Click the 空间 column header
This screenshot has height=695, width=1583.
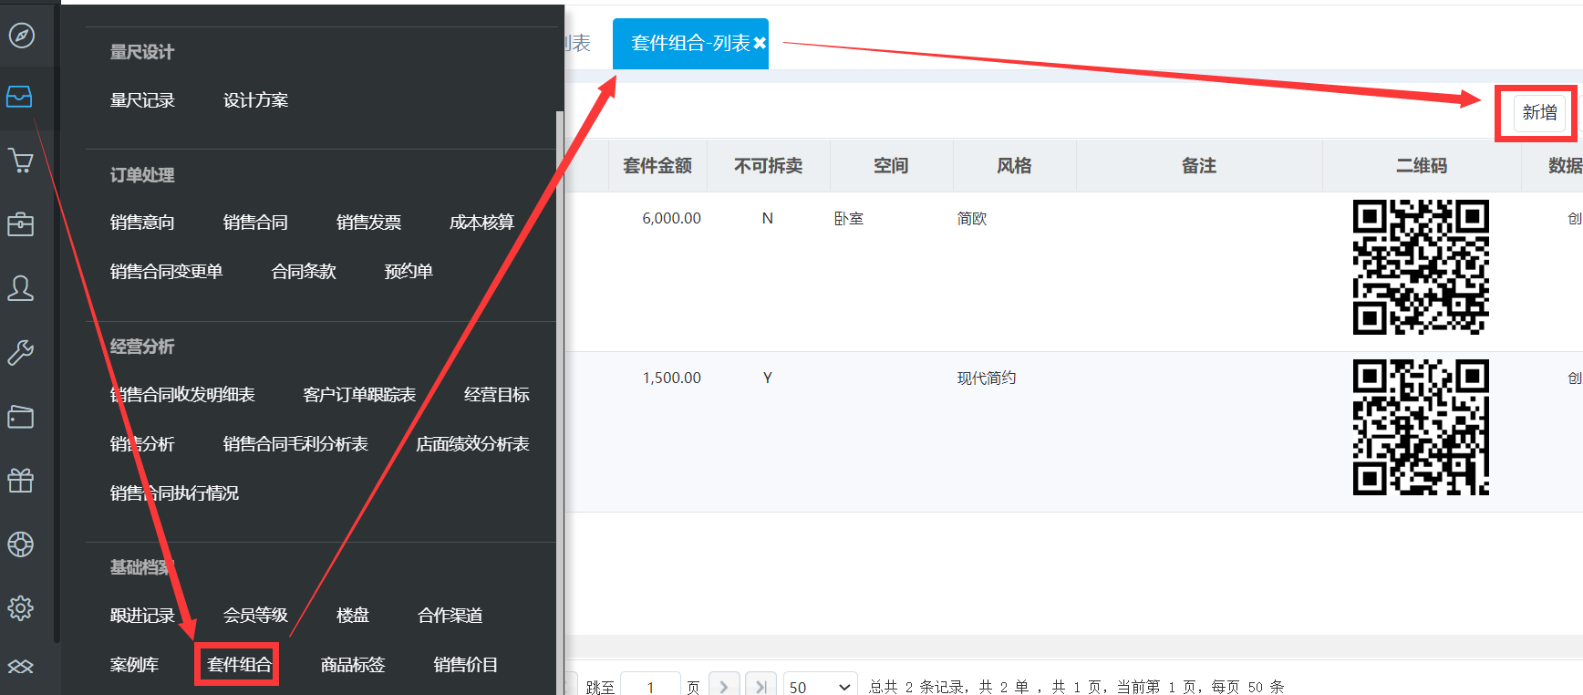(891, 166)
